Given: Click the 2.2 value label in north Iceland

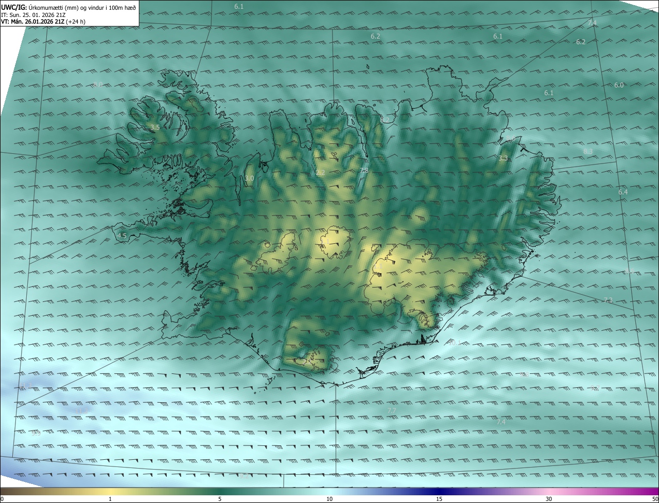Looking at the screenshot, I should [320, 172].
